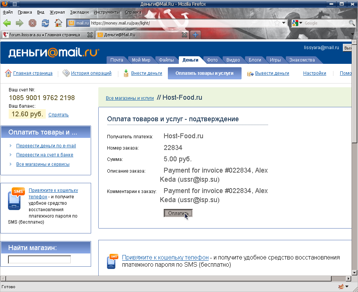The image size is (358, 292).
Task: Click bottom Привяжите к кошельку телефон link
Action: (165, 258)
